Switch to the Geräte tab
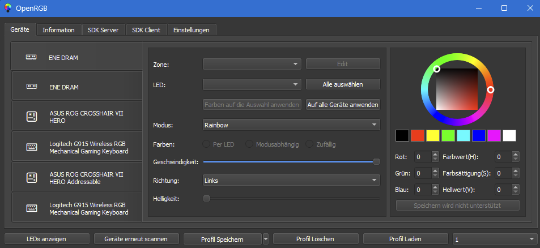Image resolution: width=540 pixels, height=248 pixels. tap(20, 29)
